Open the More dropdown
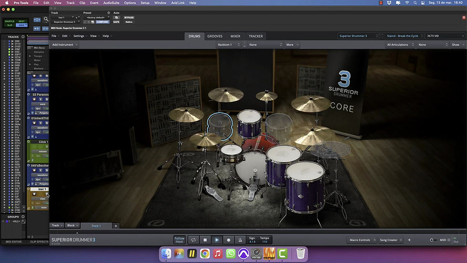The height and width of the screenshot is (263, 467). tap(292, 45)
